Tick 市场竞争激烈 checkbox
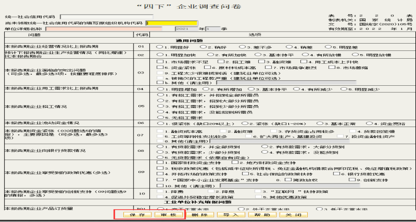The width and height of the screenshot is (416, 222). (268, 67)
